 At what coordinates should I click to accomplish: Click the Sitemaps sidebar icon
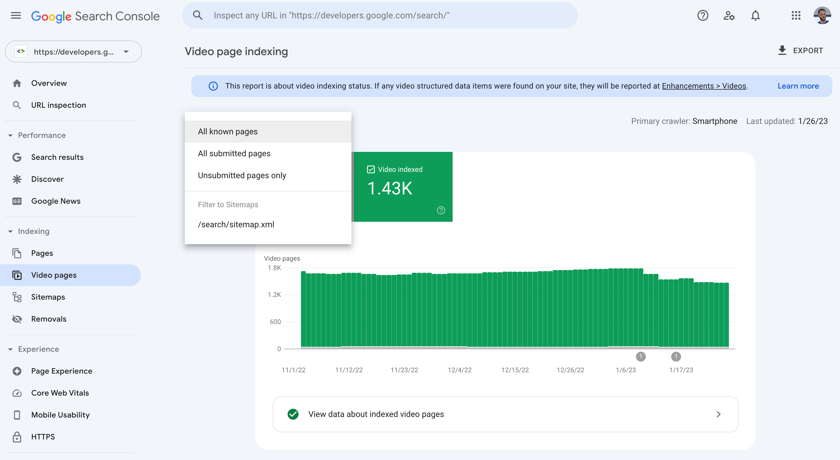(16, 297)
